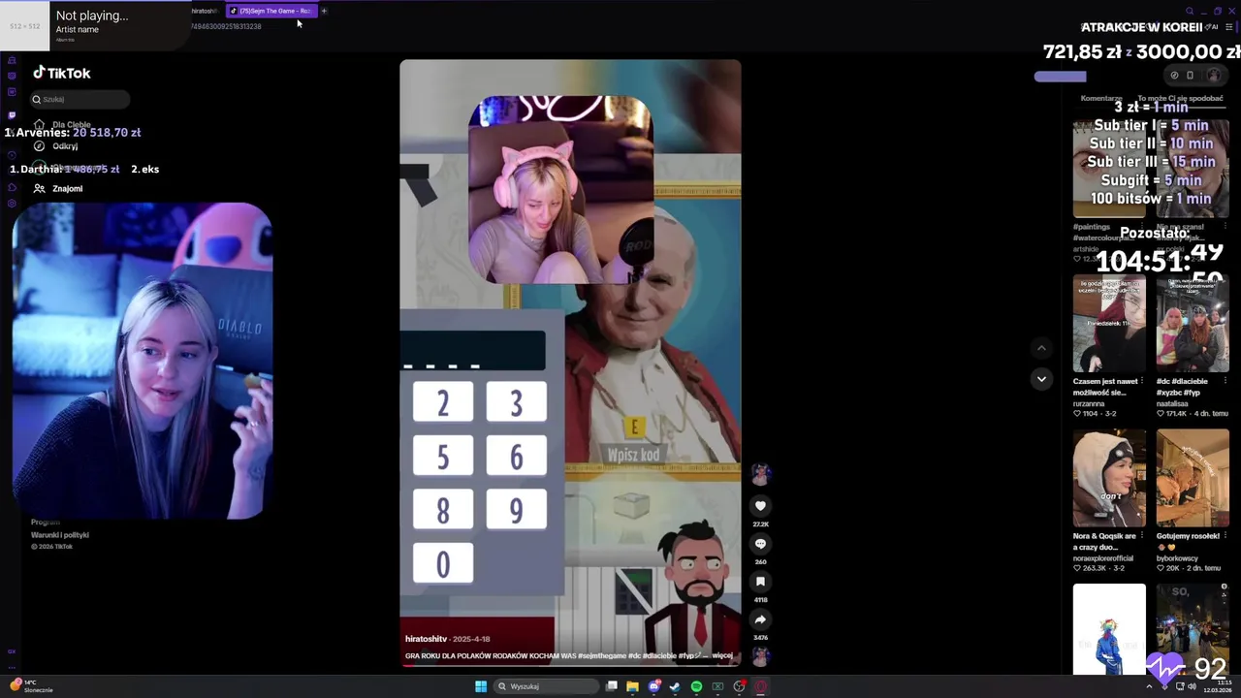Click the Wyszukaj search box on taskbar
Screen dimensions: 1241x698
tap(546, 686)
